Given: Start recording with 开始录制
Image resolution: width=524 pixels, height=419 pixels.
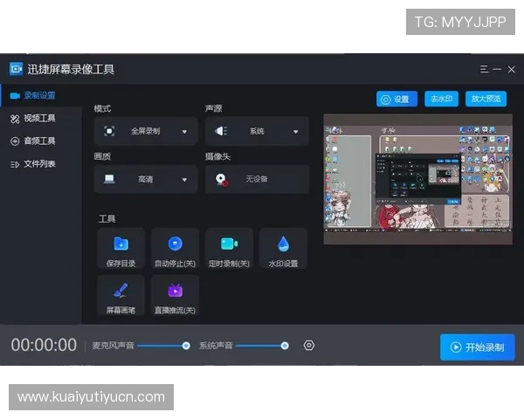Looking at the screenshot, I should (477, 347).
